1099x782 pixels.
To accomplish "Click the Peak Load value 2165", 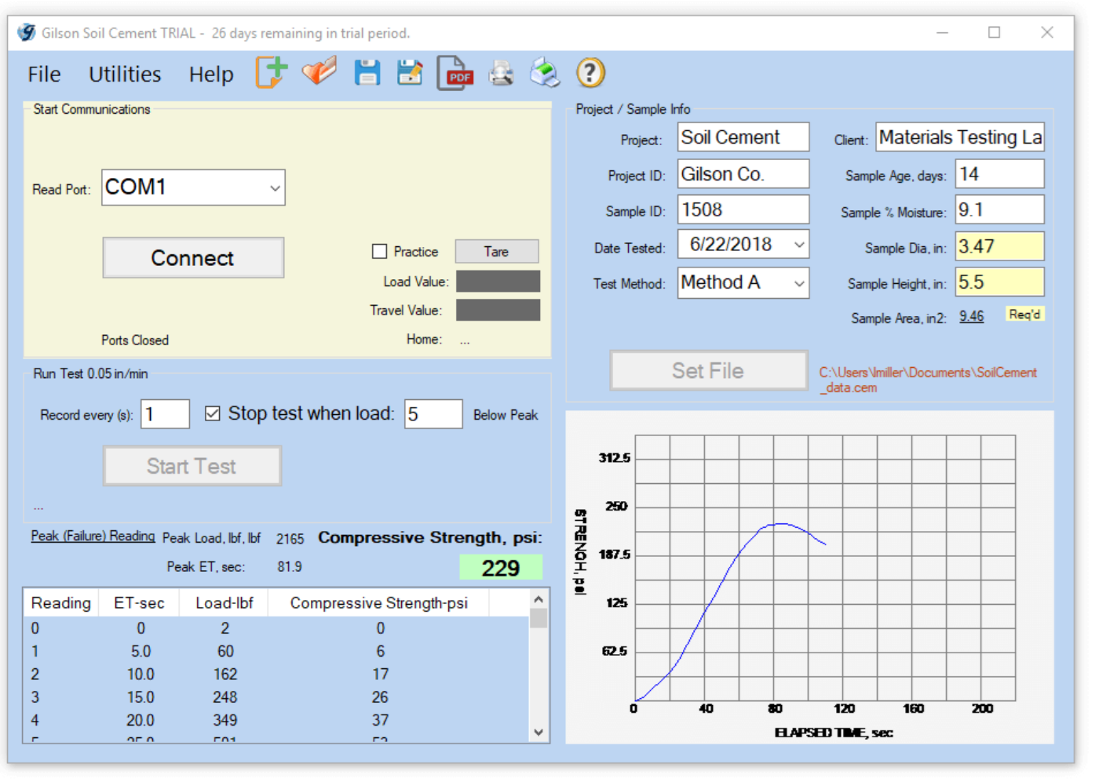I will pos(290,539).
